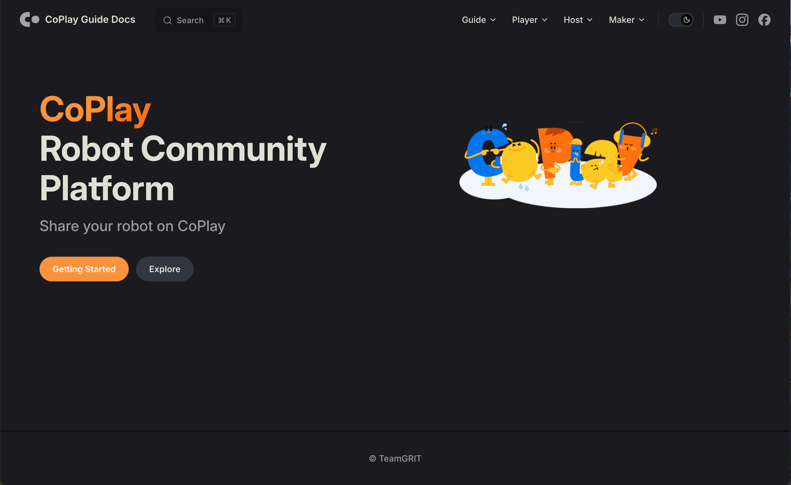Open the Instagram profile icon
Screen dimensions: 791x485
tap(742, 20)
